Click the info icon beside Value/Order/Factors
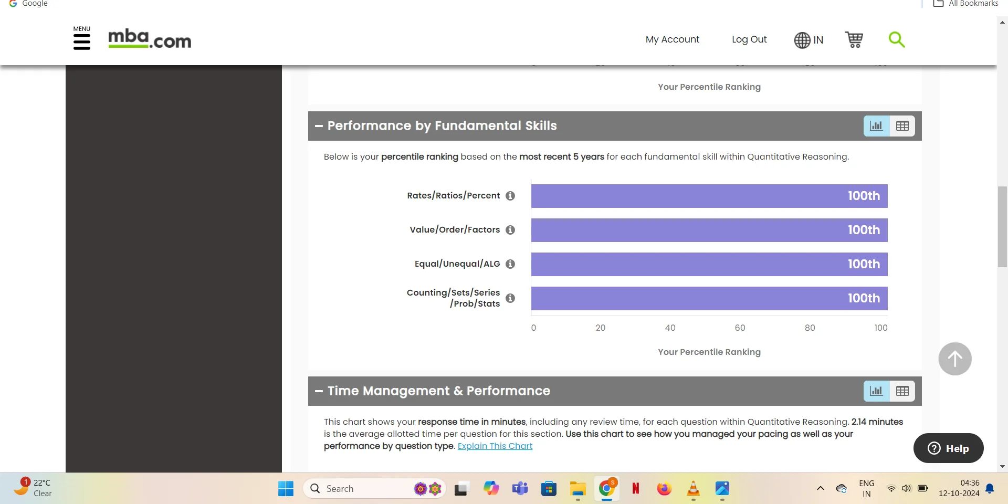Screen dimensions: 1008x504 click(510, 230)
